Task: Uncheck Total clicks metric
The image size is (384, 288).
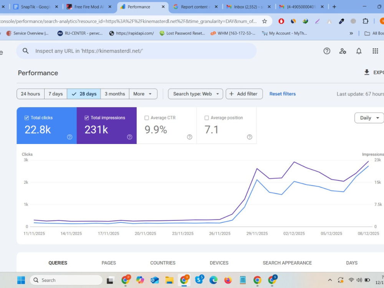Action: [x=27, y=118]
